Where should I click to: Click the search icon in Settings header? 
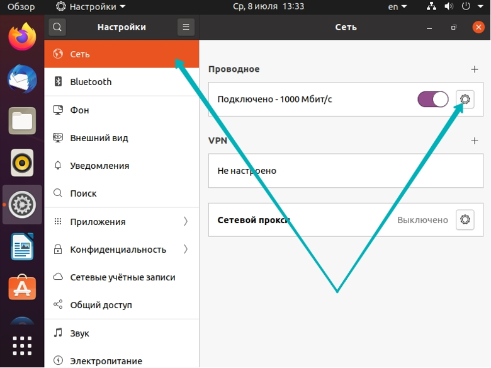tap(57, 27)
